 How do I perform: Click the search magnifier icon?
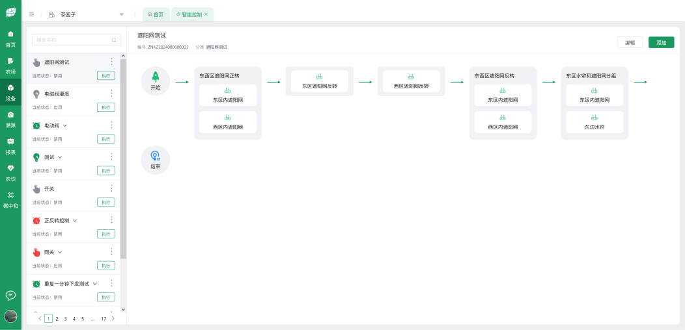(114, 40)
